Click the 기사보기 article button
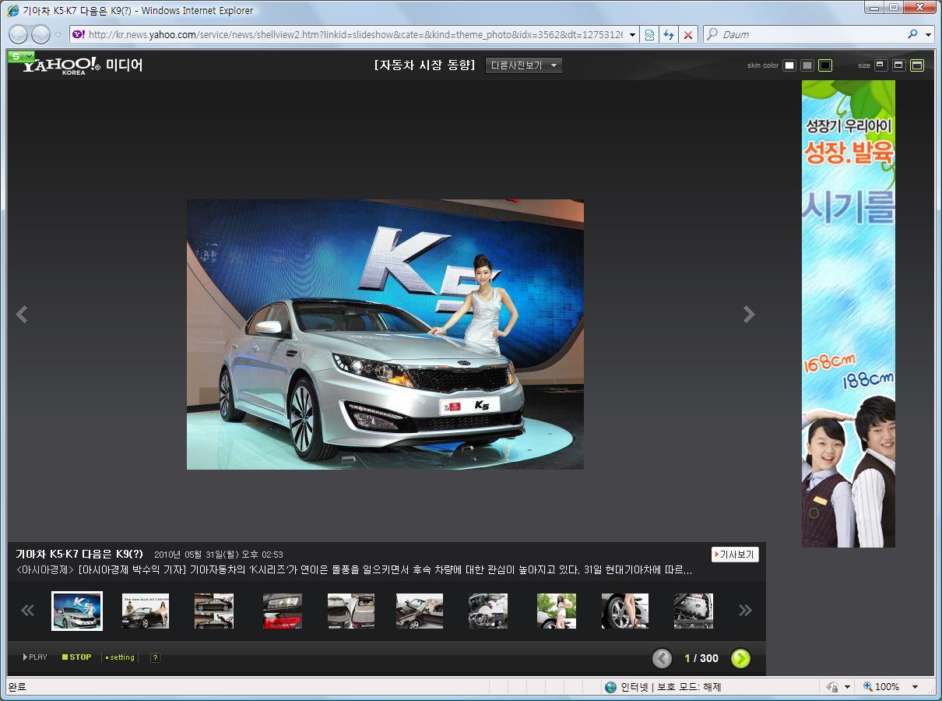The height and width of the screenshot is (701, 942). tap(735, 555)
